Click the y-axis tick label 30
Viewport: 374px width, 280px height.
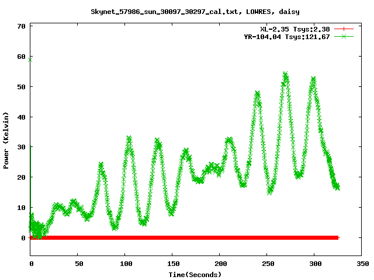[x=21, y=147]
